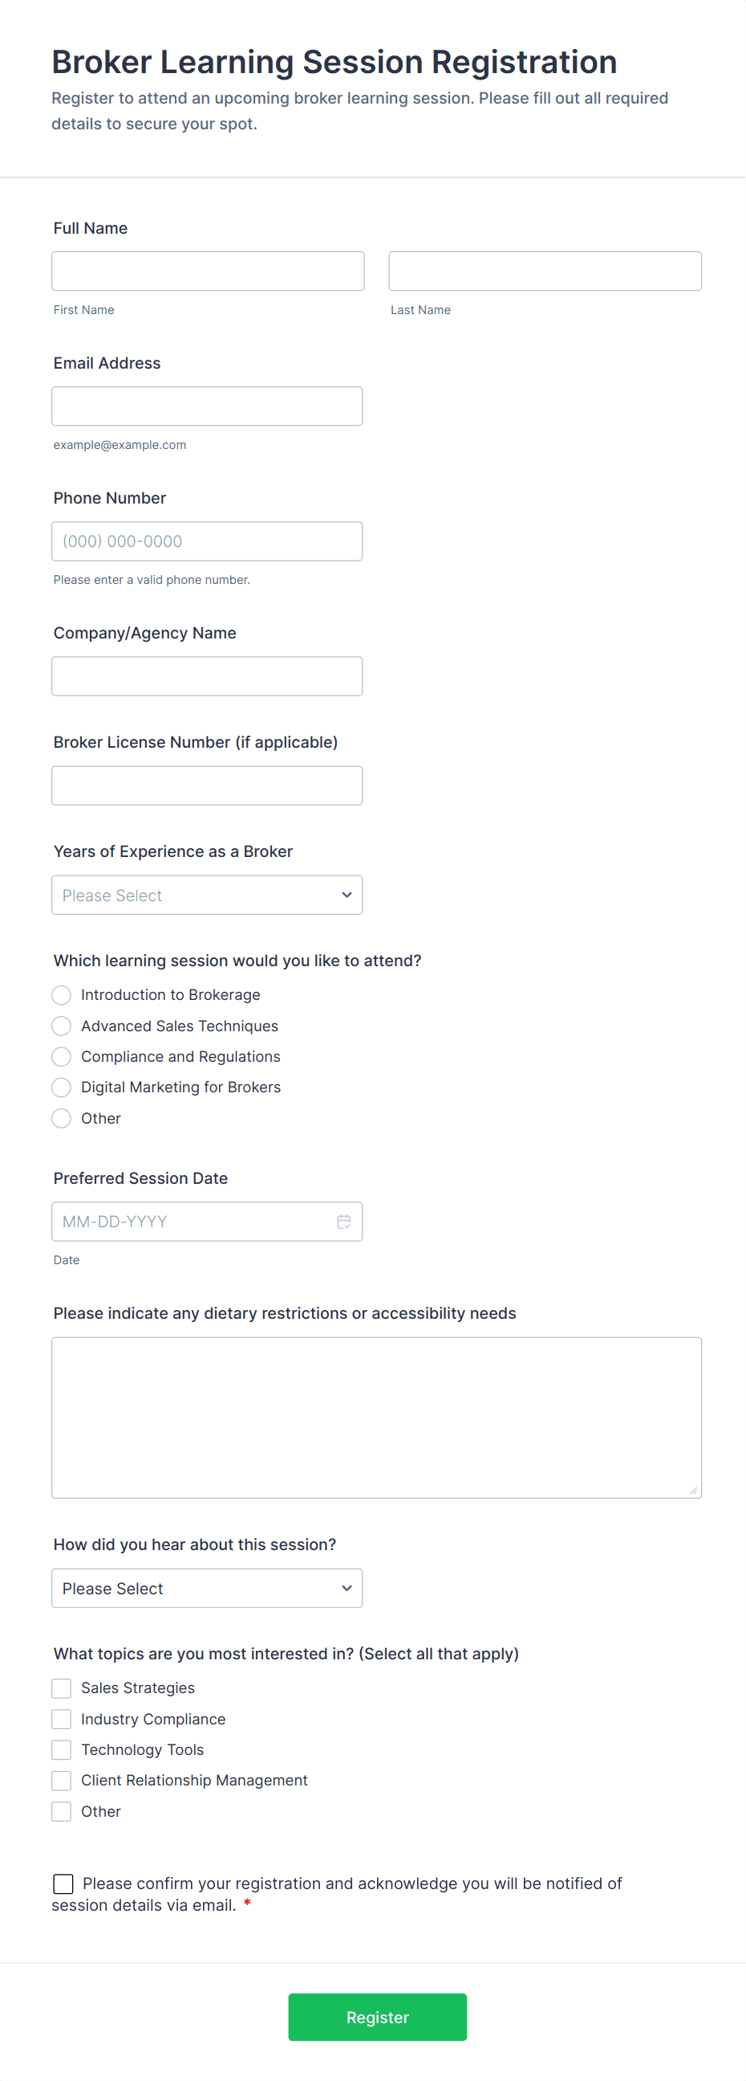Click the Email Address input
The height and width of the screenshot is (2081, 746).
point(207,406)
